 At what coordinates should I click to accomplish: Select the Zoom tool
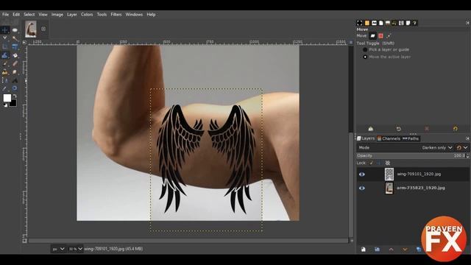[15, 88]
